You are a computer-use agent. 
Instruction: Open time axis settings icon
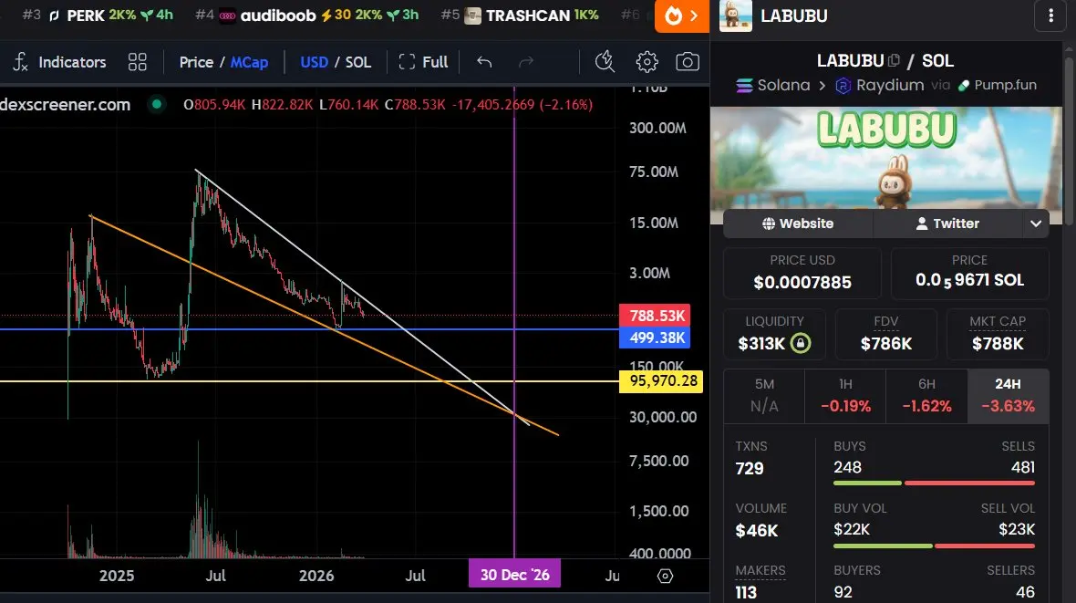click(x=665, y=576)
